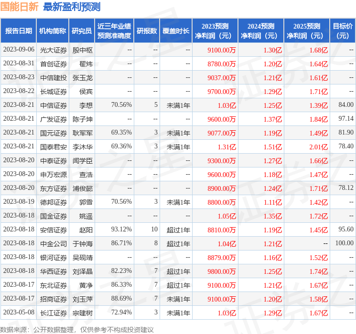Click researcher name 李想
Image resolution: width=356 pixels, height=334 pixels.
point(86,105)
